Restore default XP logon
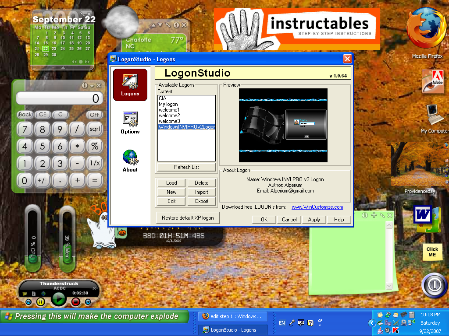Viewport: 449px width, 336px height. [188, 218]
